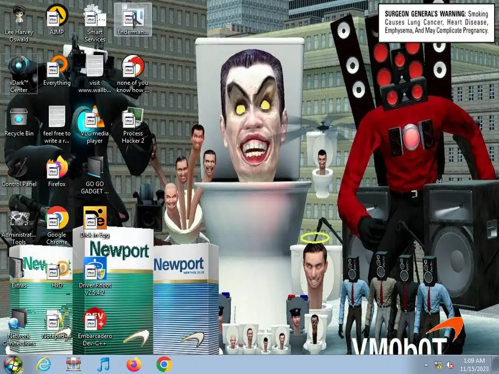Image resolution: width=499 pixels, height=374 pixels.
Task: Select the xDark Center icon
Action: [19, 74]
